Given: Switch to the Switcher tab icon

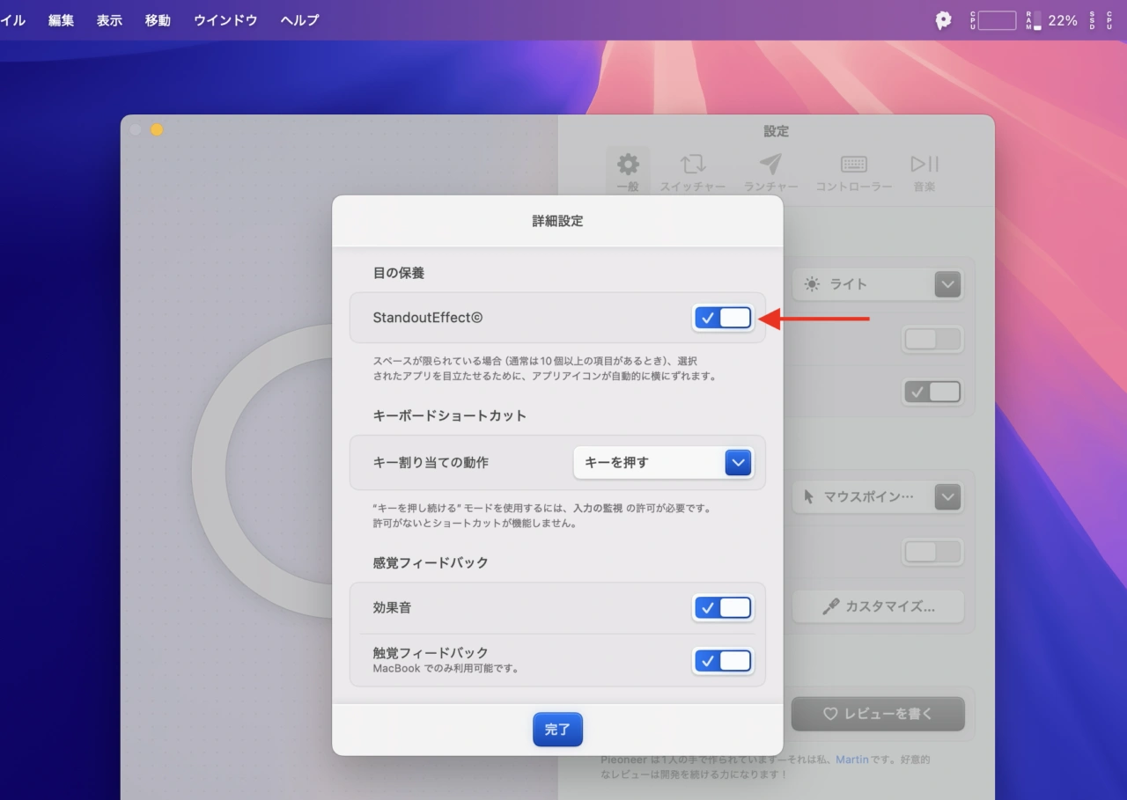Looking at the screenshot, I should [x=693, y=171].
